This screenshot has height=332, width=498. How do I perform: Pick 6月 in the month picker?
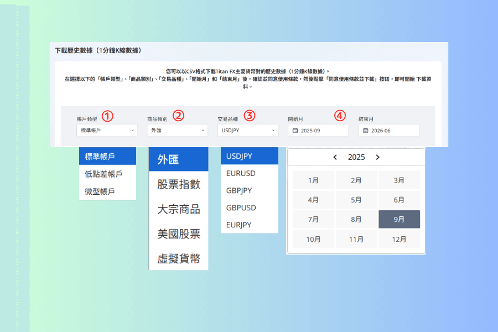[399, 200]
